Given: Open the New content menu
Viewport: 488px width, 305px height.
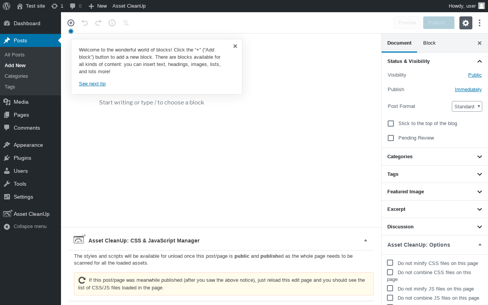Looking at the screenshot, I should [x=98, y=6].
